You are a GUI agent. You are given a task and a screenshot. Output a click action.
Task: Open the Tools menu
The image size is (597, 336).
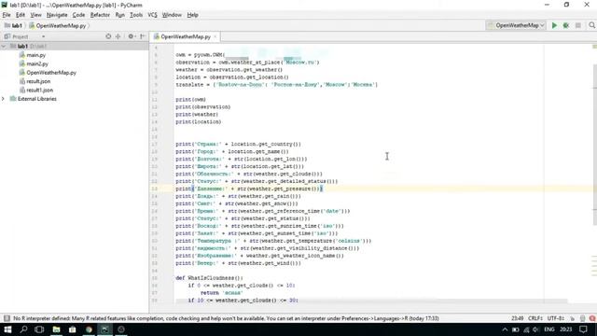tap(136, 15)
